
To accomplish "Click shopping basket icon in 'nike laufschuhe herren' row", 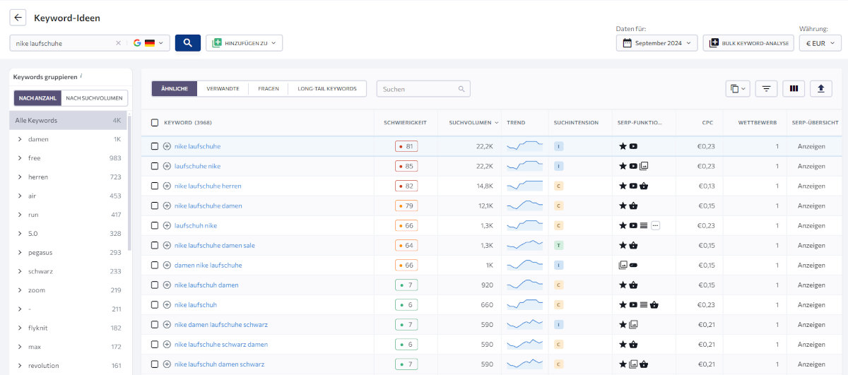I will click(644, 186).
